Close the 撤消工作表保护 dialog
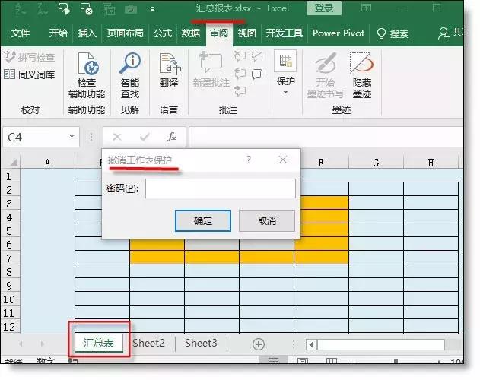This screenshot has width=480, height=380. click(x=283, y=160)
